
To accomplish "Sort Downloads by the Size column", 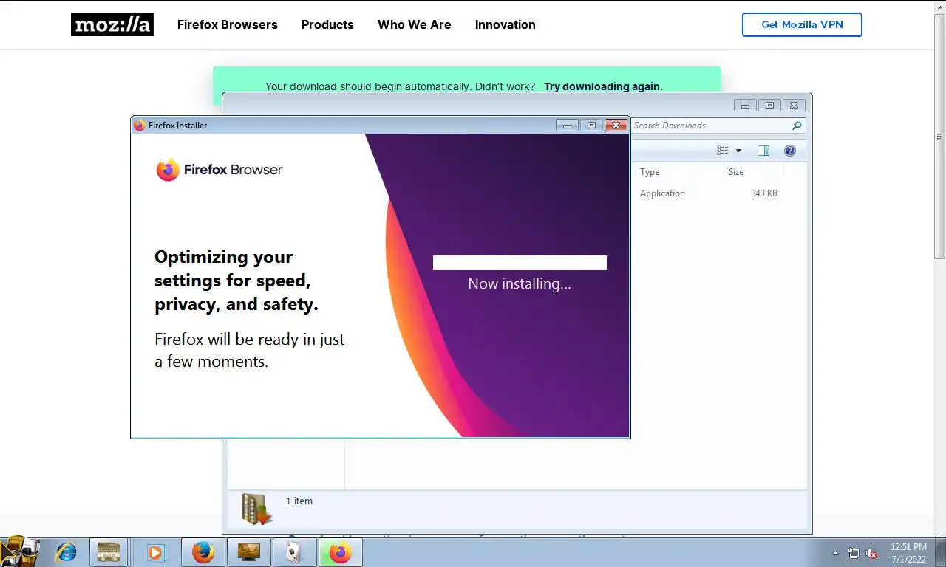I will 752,172.
